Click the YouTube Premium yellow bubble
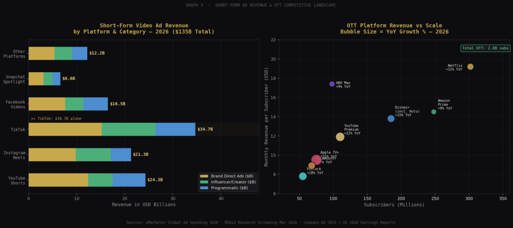 [x=340, y=137]
